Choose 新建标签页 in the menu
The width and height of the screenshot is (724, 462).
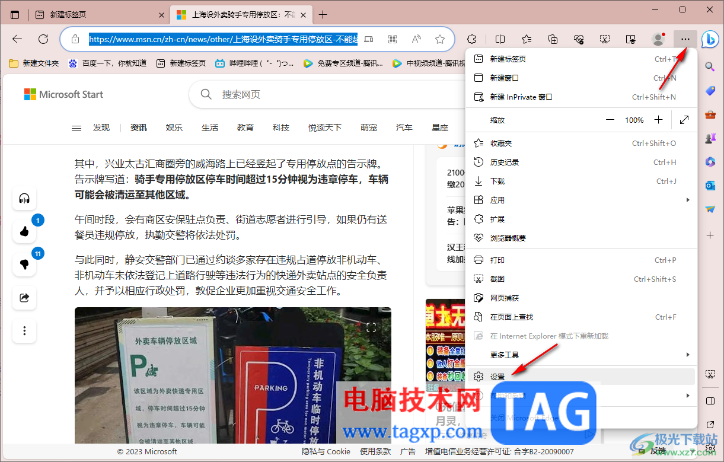pos(582,59)
